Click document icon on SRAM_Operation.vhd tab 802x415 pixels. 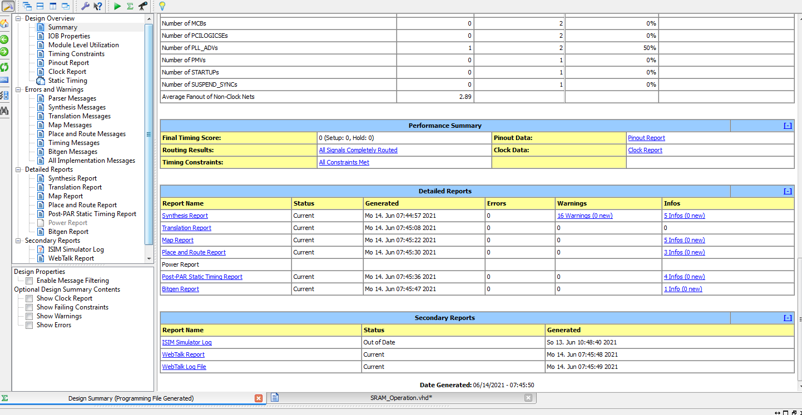click(x=275, y=398)
